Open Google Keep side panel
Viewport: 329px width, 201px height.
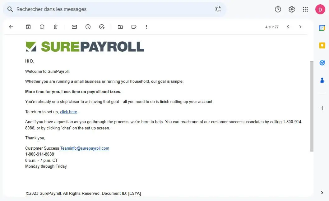[x=322, y=45]
